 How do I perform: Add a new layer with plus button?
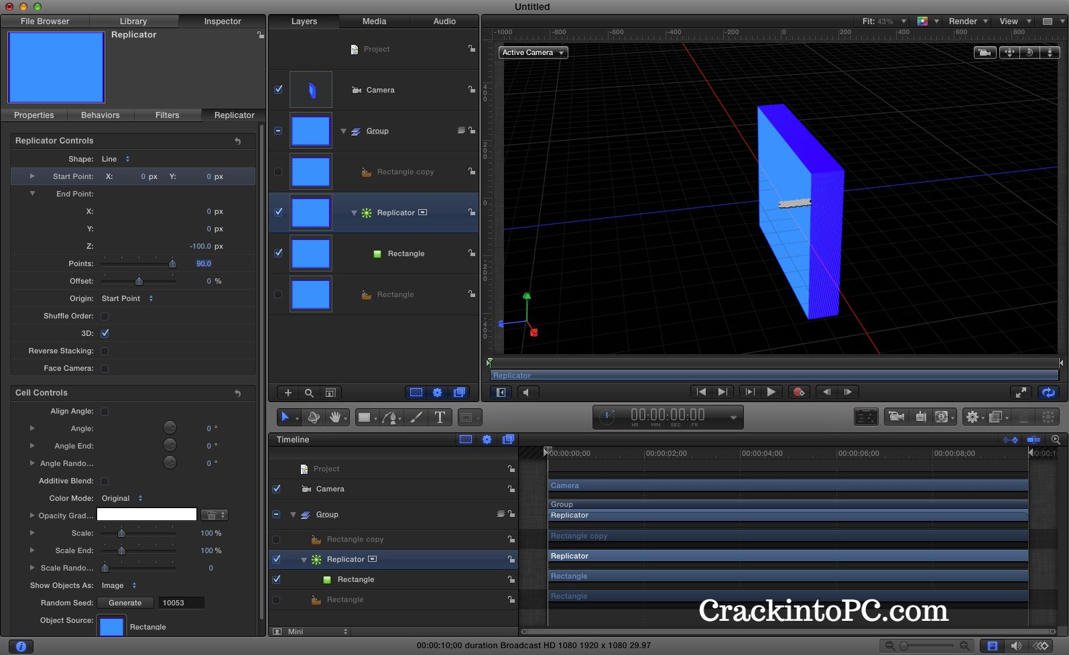288,393
